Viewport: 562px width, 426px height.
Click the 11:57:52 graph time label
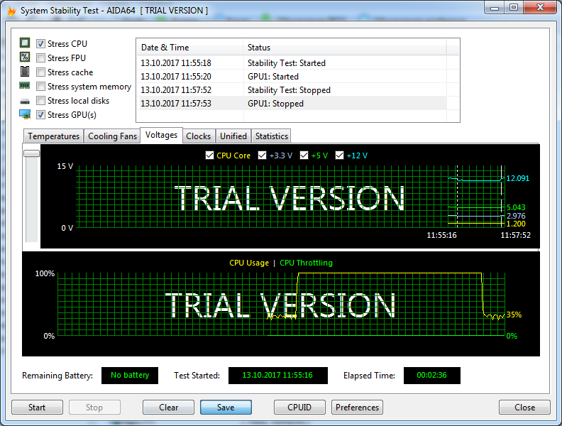pyautogui.click(x=515, y=235)
